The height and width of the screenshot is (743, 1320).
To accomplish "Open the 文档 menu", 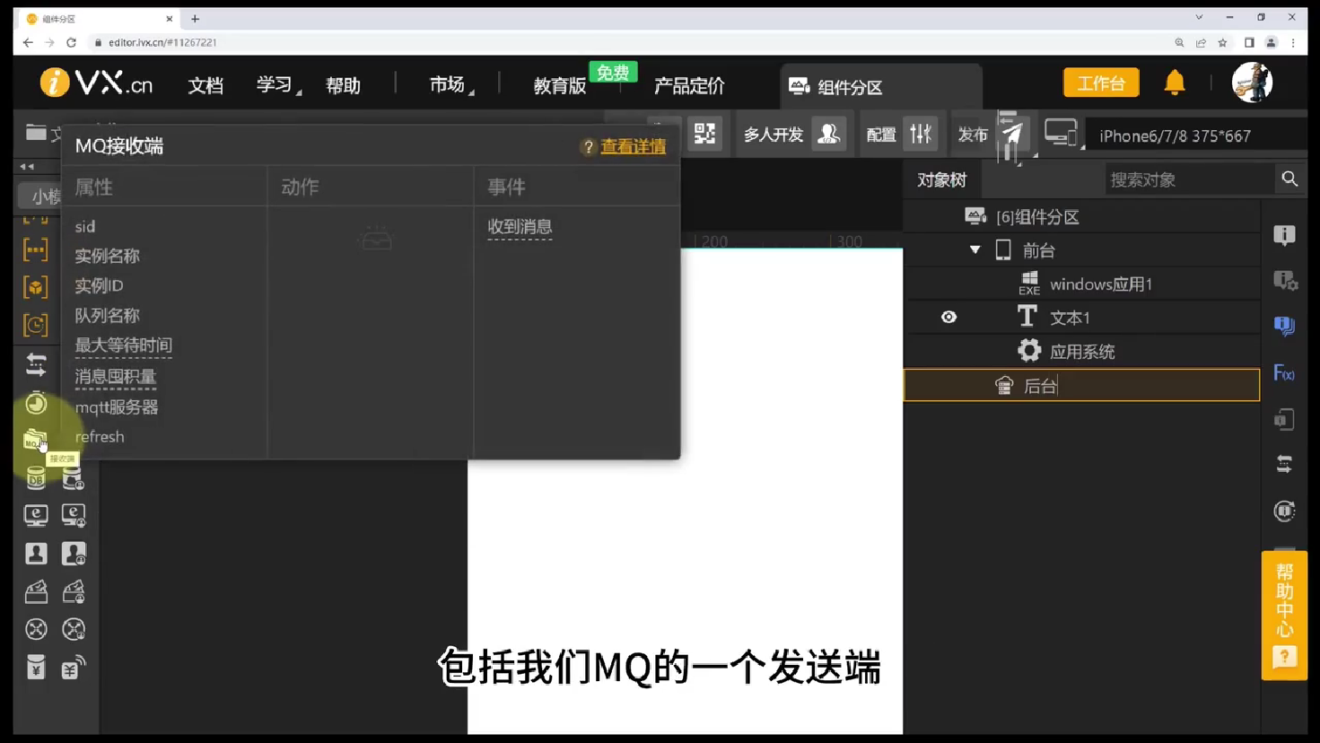I will pos(205,85).
